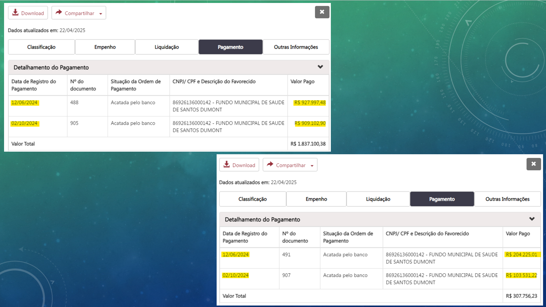Open Outras Informações tab in upper panel
Image resolution: width=546 pixels, height=307 pixels.
[x=296, y=47]
